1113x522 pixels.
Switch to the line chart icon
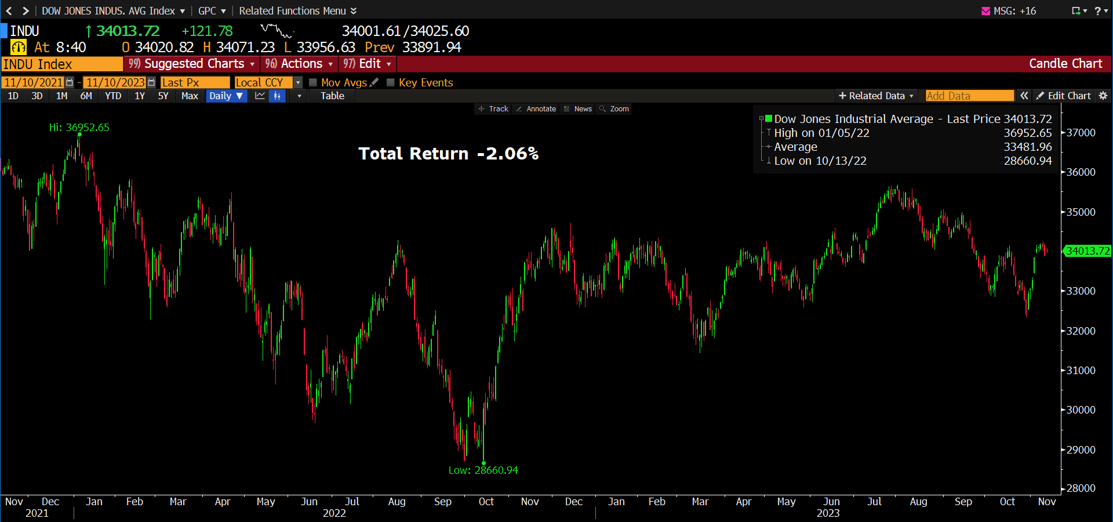tap(260, 96)
